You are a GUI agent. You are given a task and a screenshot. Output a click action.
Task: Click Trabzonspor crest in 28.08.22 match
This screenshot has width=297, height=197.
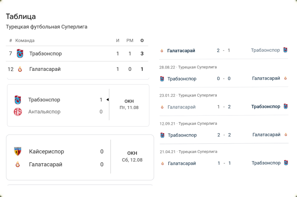[162, 79]
